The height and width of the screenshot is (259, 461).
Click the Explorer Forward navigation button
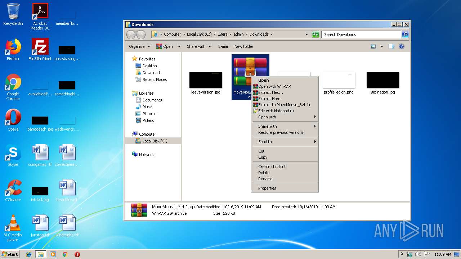pyautogui.click(x=141, y=35)
